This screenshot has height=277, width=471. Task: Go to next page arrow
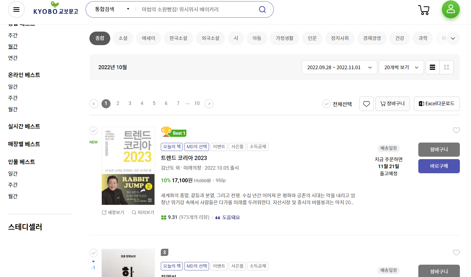(209, 104)
